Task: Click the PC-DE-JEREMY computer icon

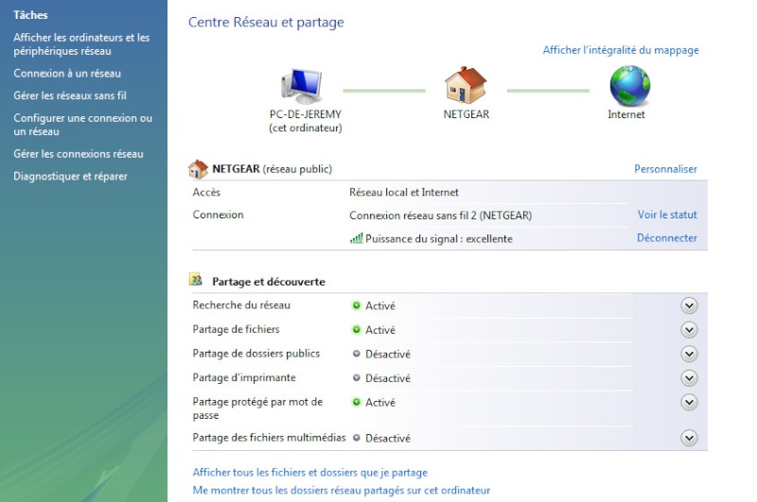Action: [x=302, y=86]
